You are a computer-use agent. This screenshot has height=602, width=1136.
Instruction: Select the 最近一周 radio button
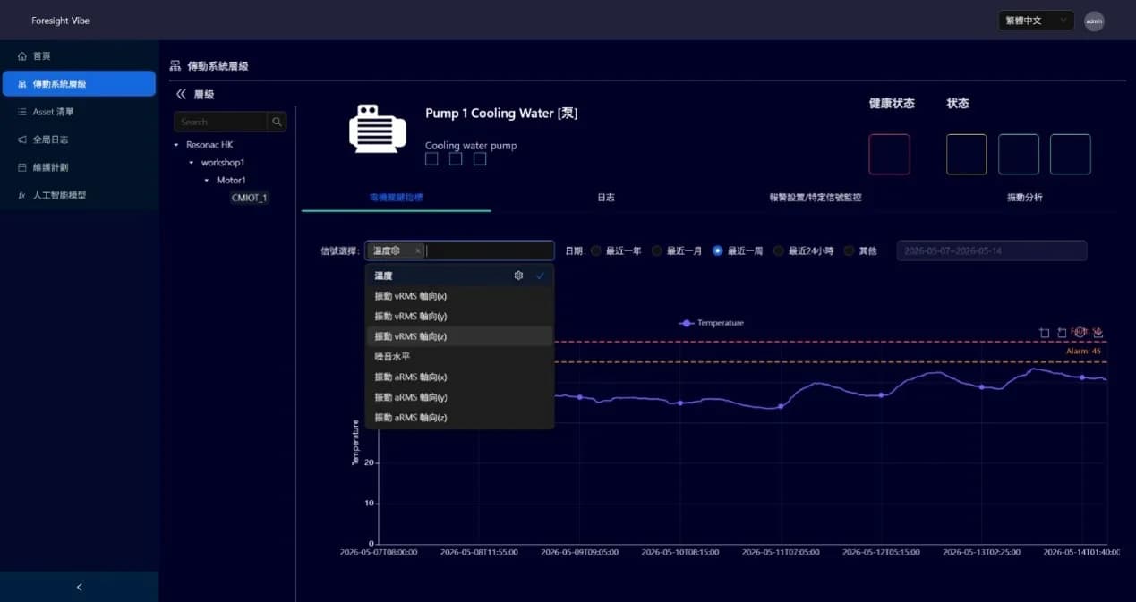pos(717,251)
